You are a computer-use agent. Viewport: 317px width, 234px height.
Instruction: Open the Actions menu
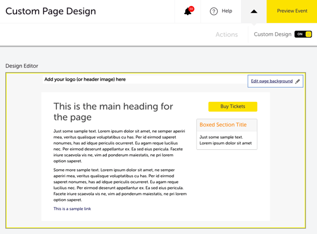point(227,34)
